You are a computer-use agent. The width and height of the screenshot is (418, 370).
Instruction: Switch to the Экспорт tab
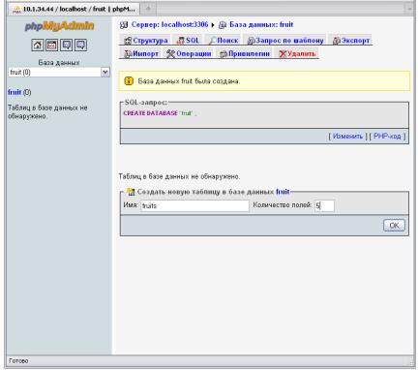coord(351,41)
